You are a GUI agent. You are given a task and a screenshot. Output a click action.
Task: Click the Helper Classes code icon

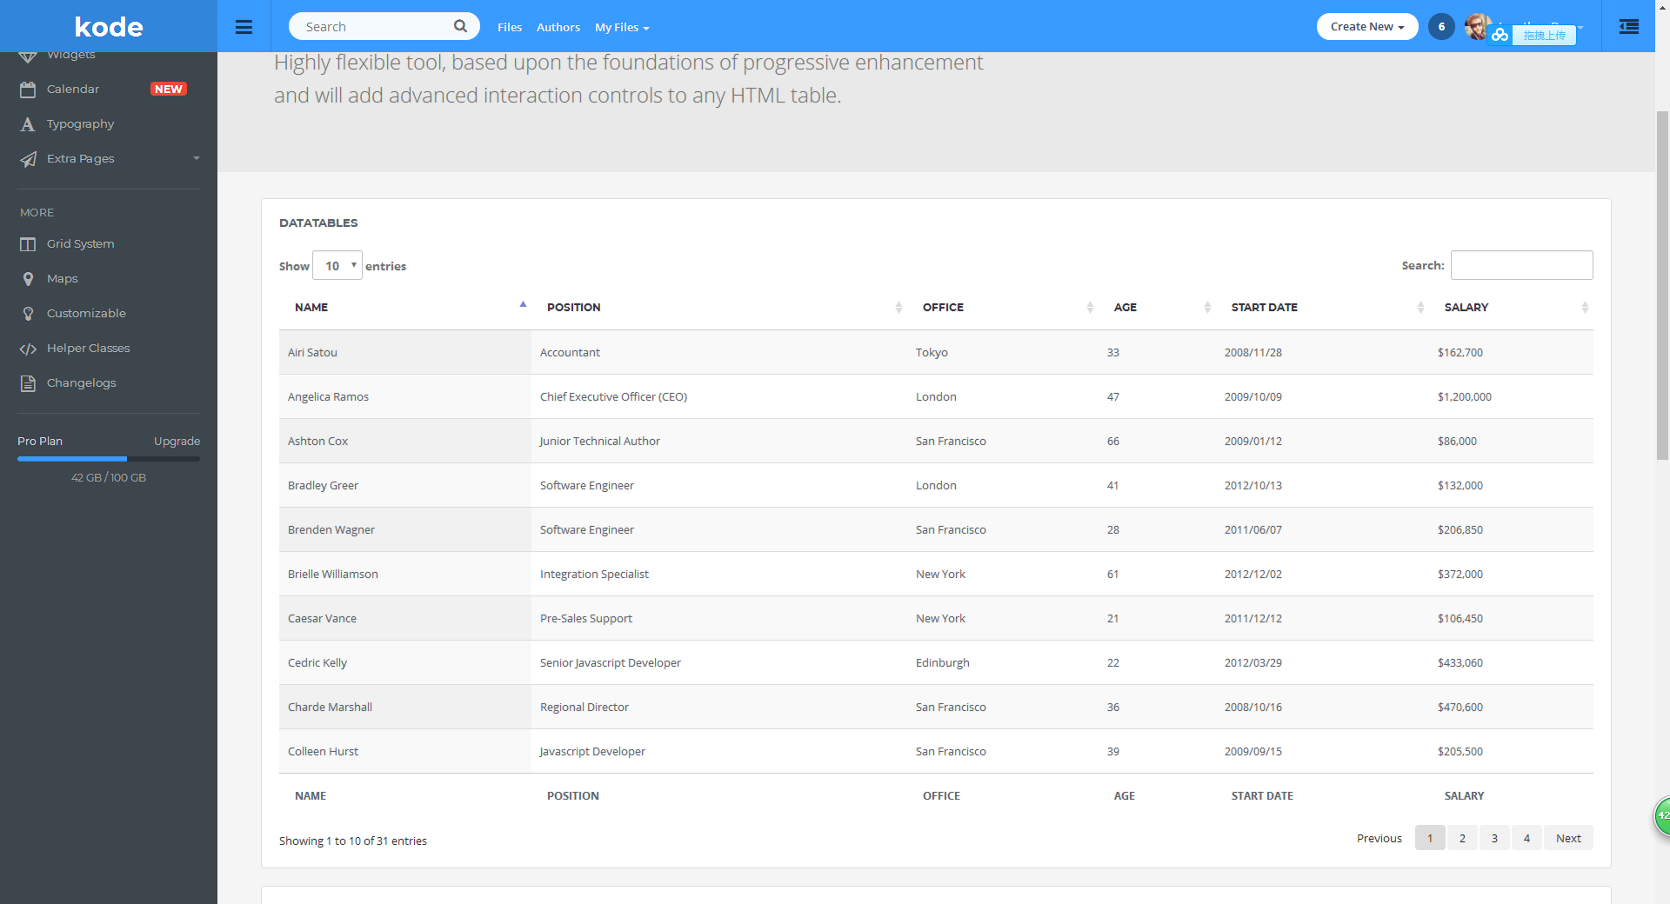pyautogui.click(x=28, y=349)
